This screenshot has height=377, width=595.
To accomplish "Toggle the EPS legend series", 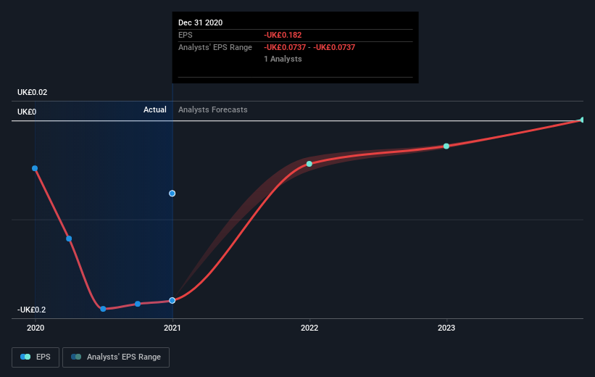I will pyautogui.click(x=36, y=357).
